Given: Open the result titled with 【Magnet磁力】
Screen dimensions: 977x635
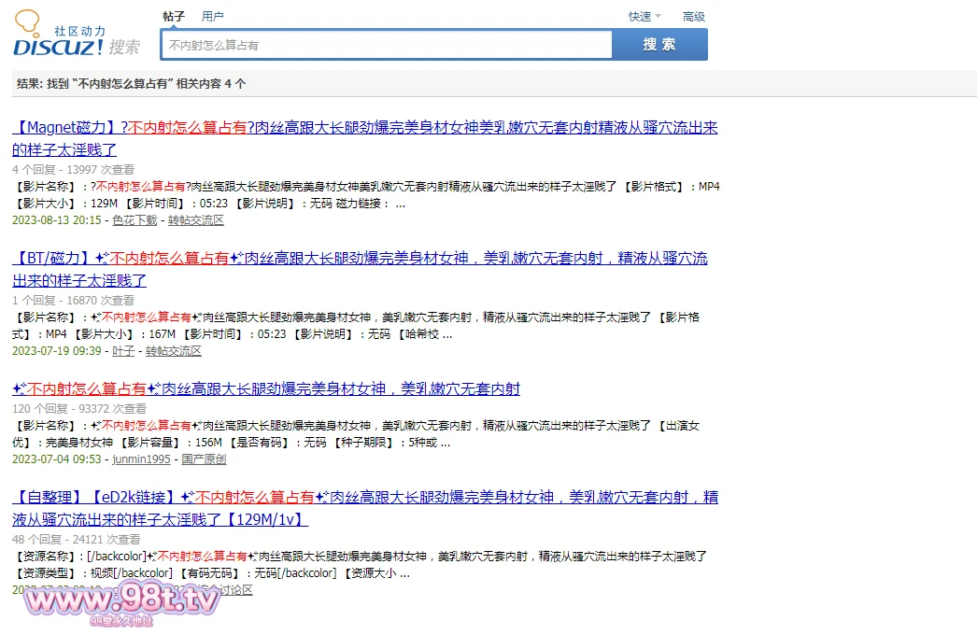Looking at the screenshot, I should pyautogui.click(x=364, y=128).
